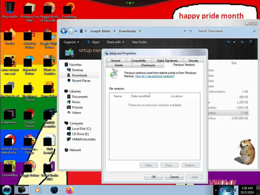Toggle the preview pane icon in Explorer
Image resolution: width=260 pixels, height=195 pixels.
tap(242, 42)
